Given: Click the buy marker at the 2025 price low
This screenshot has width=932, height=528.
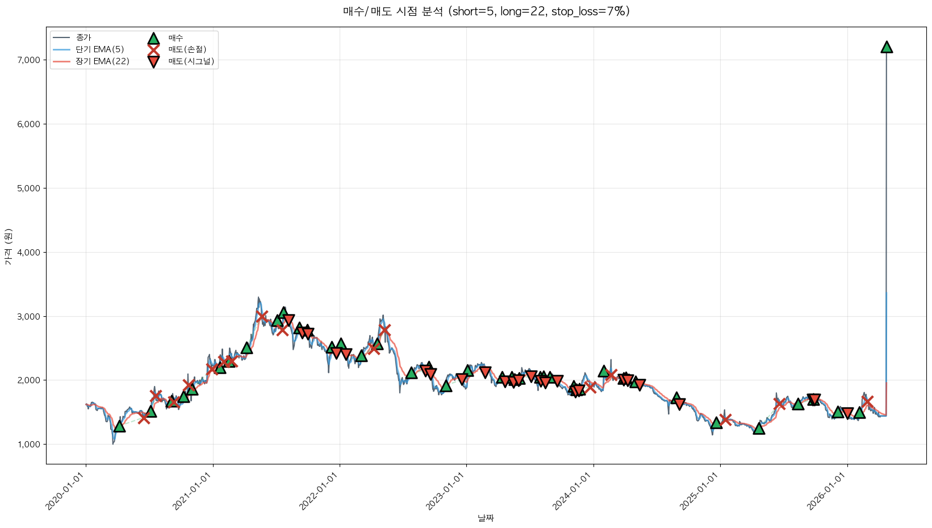Looking at the screenshot, I should (759, 429).
